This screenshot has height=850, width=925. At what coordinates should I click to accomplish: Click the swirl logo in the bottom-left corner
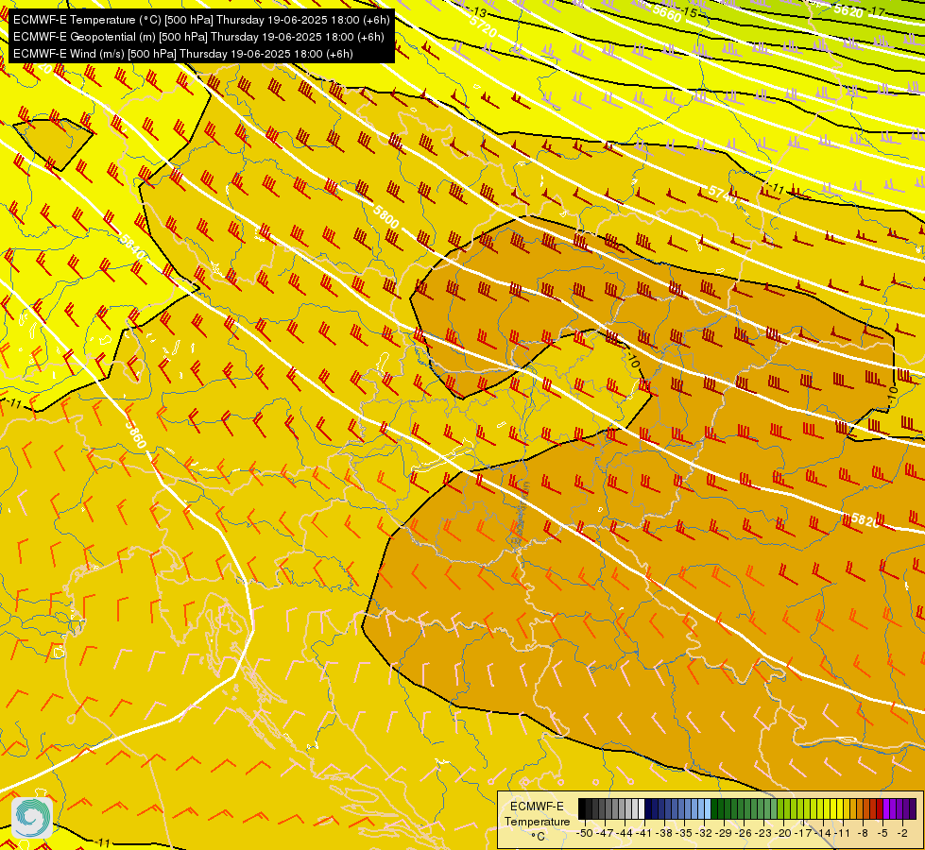point(32,817)
